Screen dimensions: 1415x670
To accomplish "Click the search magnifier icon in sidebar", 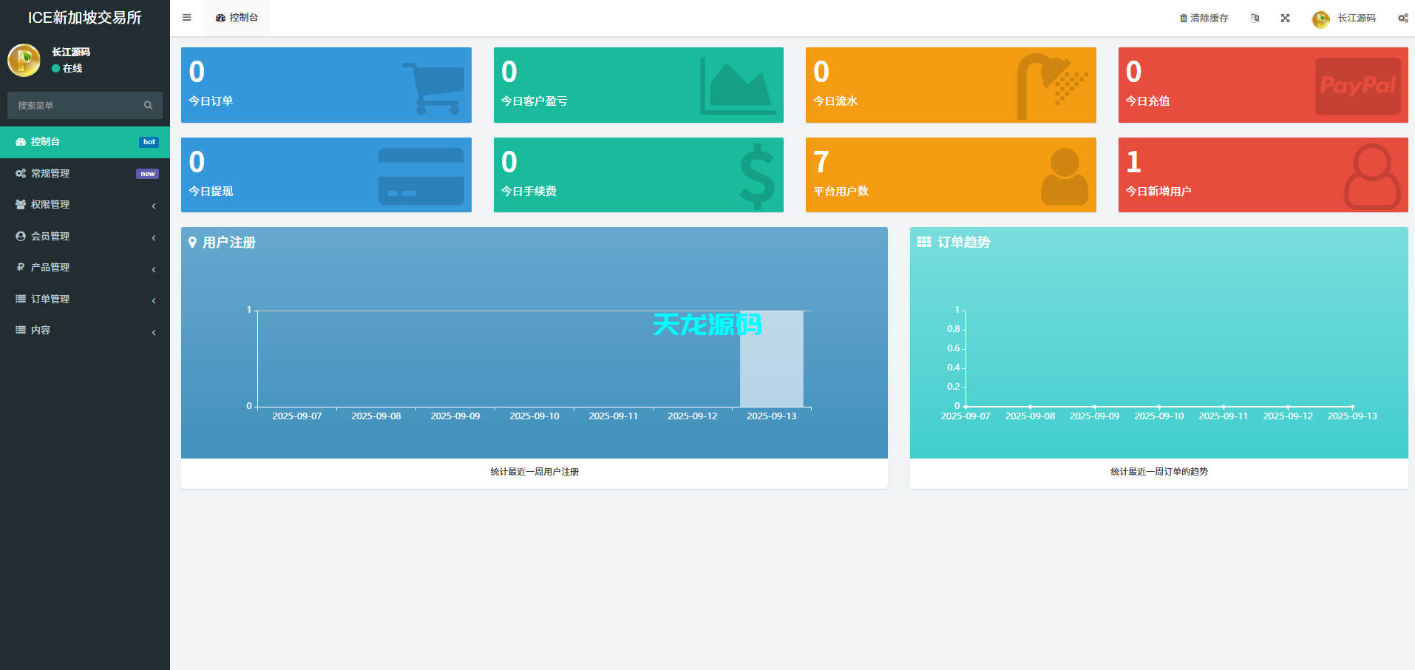I will pos(148,106).
